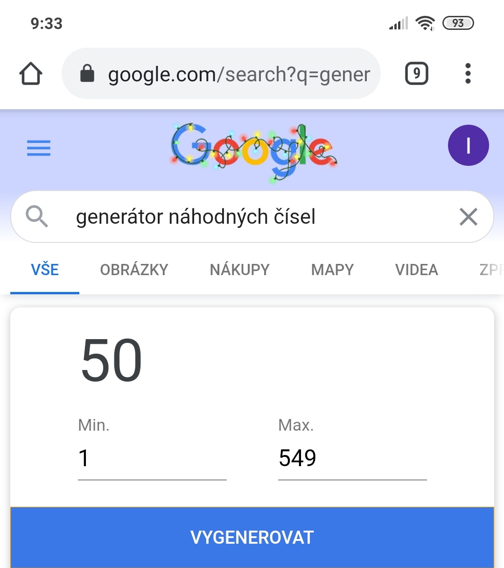Open the Chrome three-dot menu

click(468, 74)
